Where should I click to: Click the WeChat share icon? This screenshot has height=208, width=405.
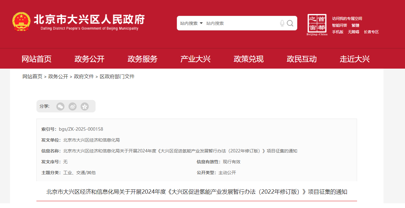(60, 106)
